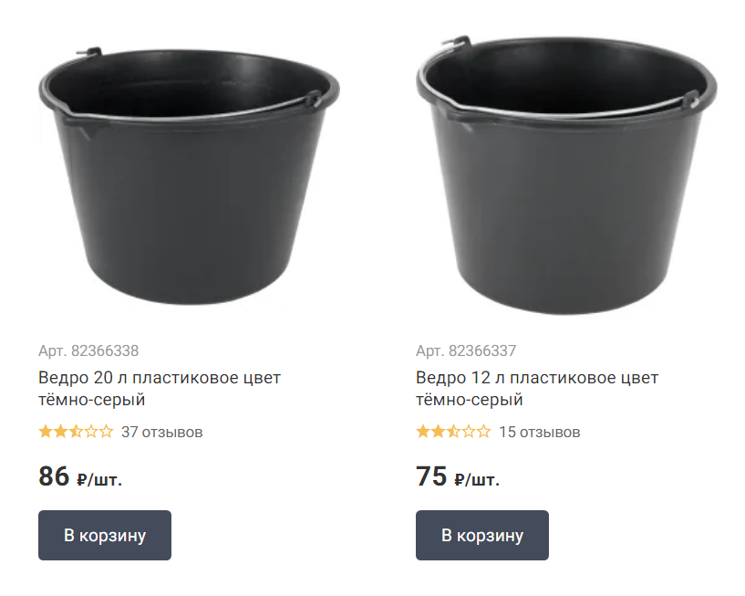
Task: Click the half-filled third star for the 20 л bucket
Action: tap(76, 432)
